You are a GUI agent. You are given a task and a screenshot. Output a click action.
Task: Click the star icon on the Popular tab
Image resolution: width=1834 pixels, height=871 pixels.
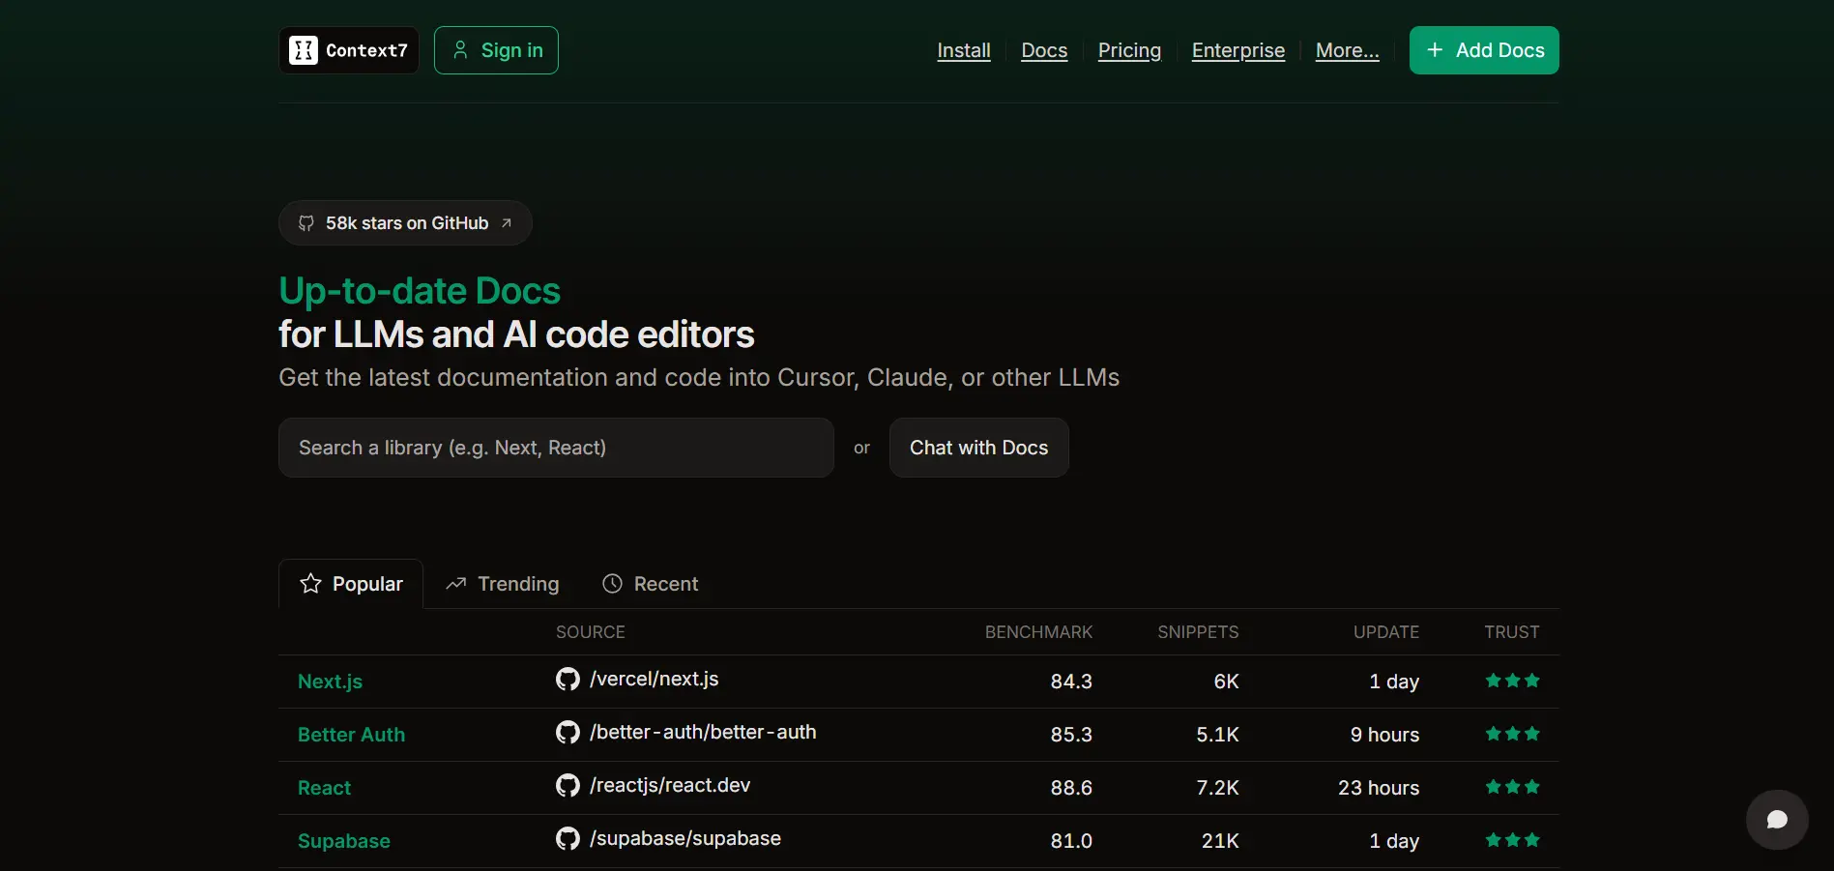(x=310, y=583)
